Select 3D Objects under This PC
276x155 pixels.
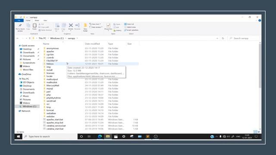coord(27,82)
